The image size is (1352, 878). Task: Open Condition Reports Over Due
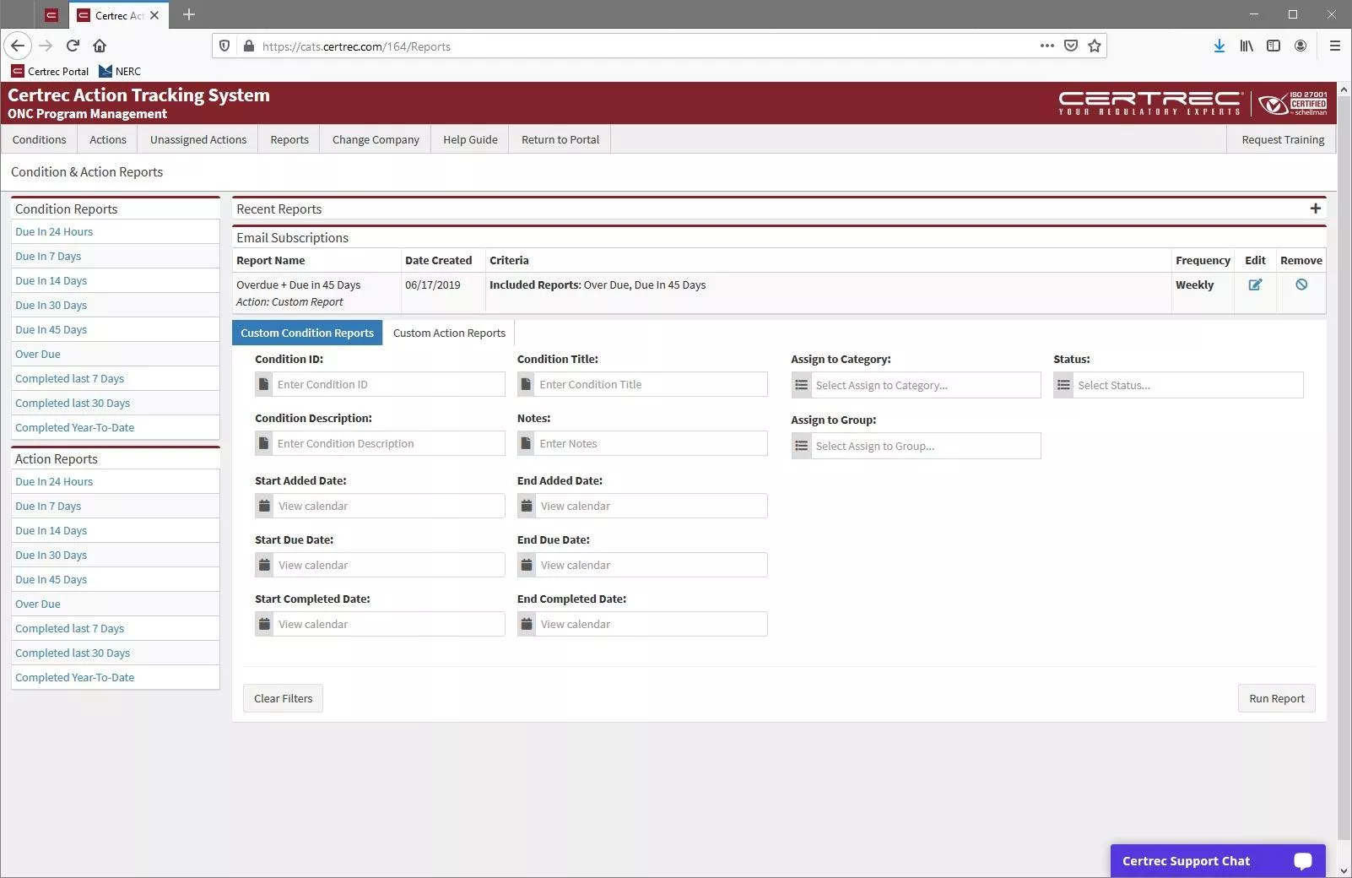[38, 354]
